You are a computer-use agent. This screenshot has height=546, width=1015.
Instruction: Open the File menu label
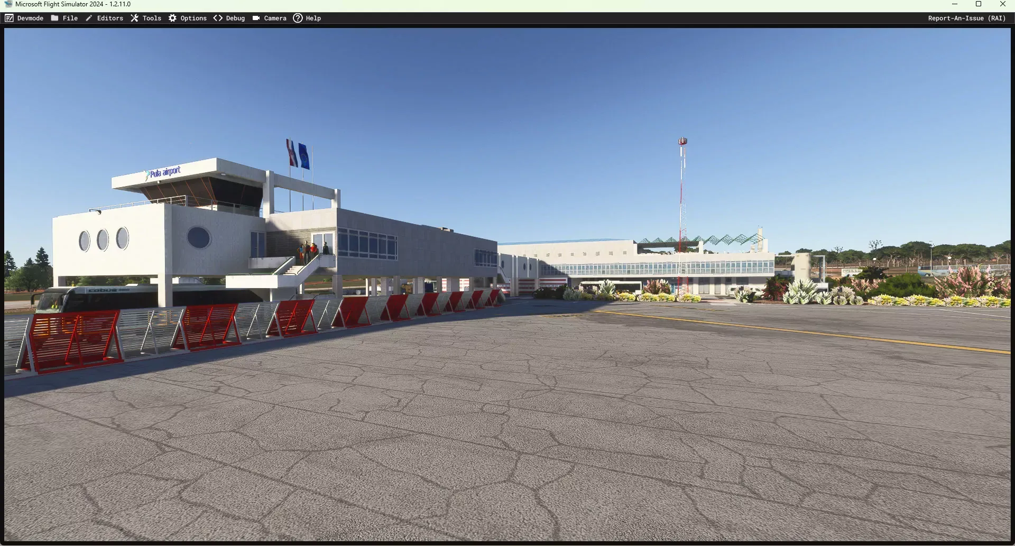70,18
